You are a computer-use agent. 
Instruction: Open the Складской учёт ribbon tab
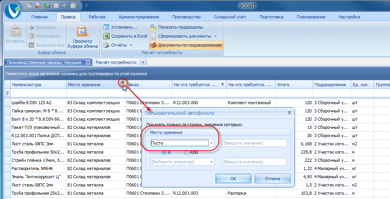pos(230,17)
